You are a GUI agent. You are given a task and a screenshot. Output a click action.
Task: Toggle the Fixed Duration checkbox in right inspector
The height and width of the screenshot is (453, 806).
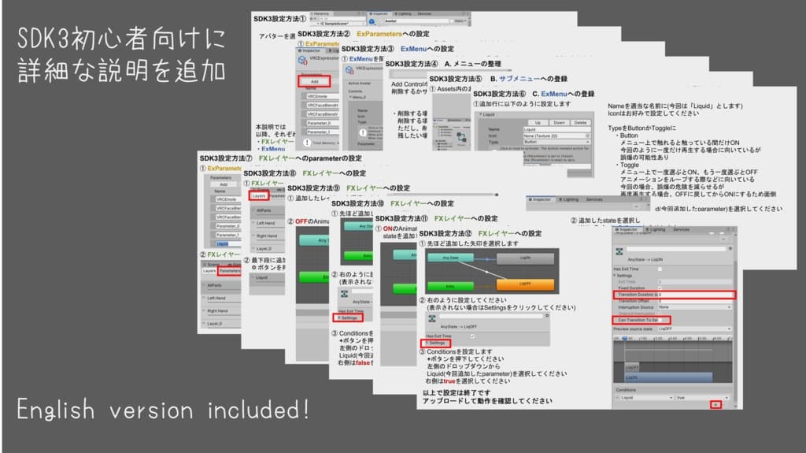(660, 288)
